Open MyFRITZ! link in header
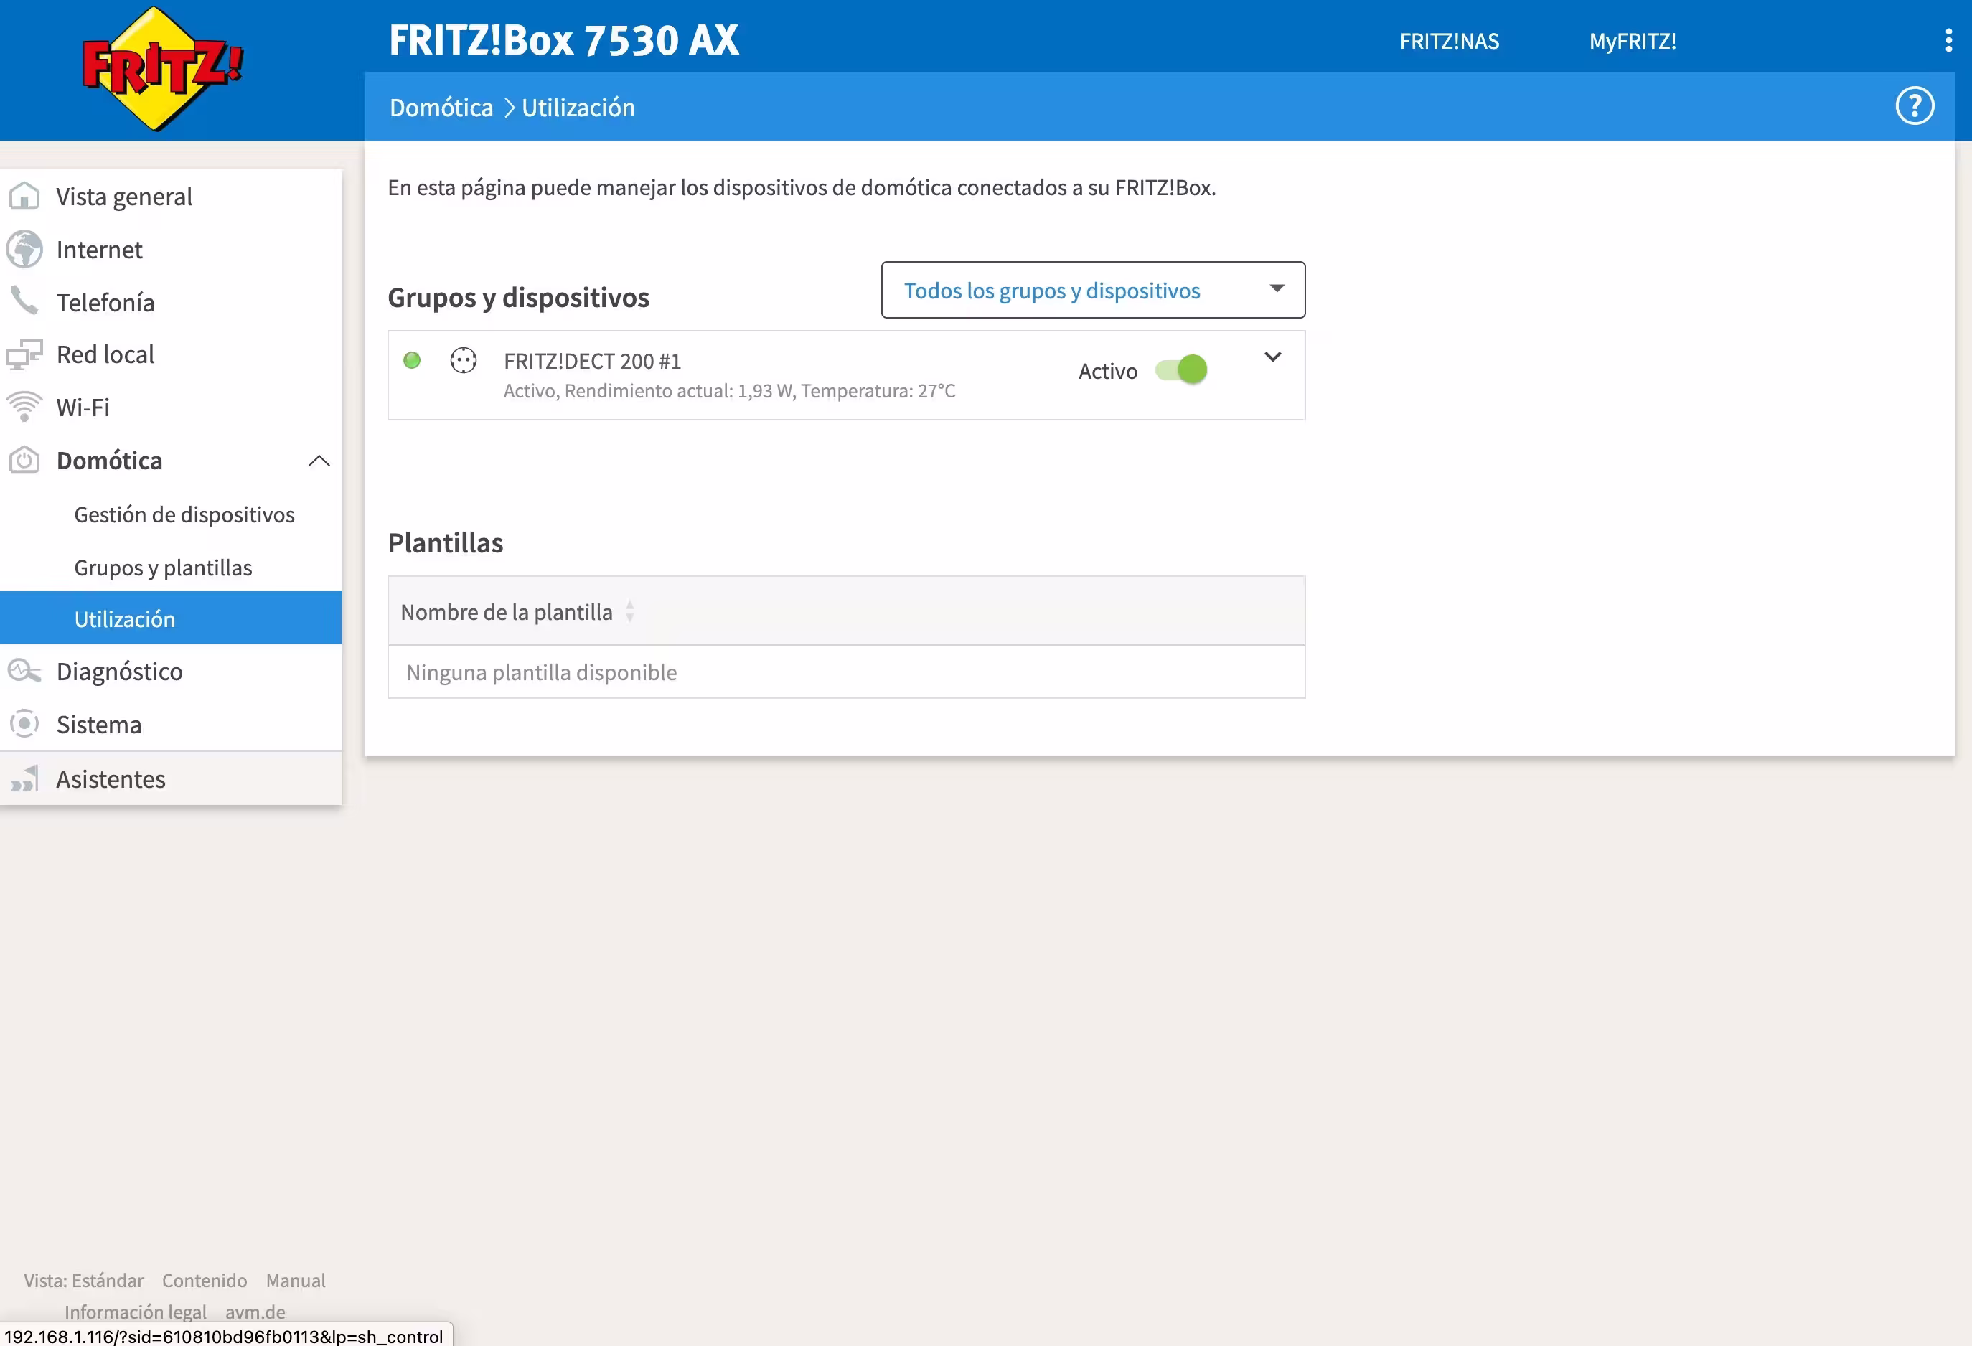Viewport: 1972px width, 1346px height. (x=1633, y=41)
